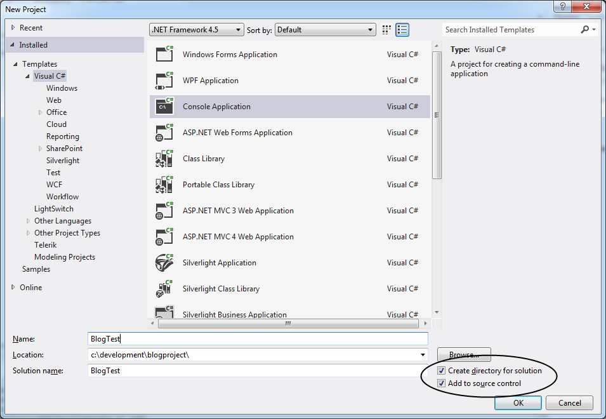Select the WPF Application template name
This screenshot has width=606, height=419.
tap(211, 81)
